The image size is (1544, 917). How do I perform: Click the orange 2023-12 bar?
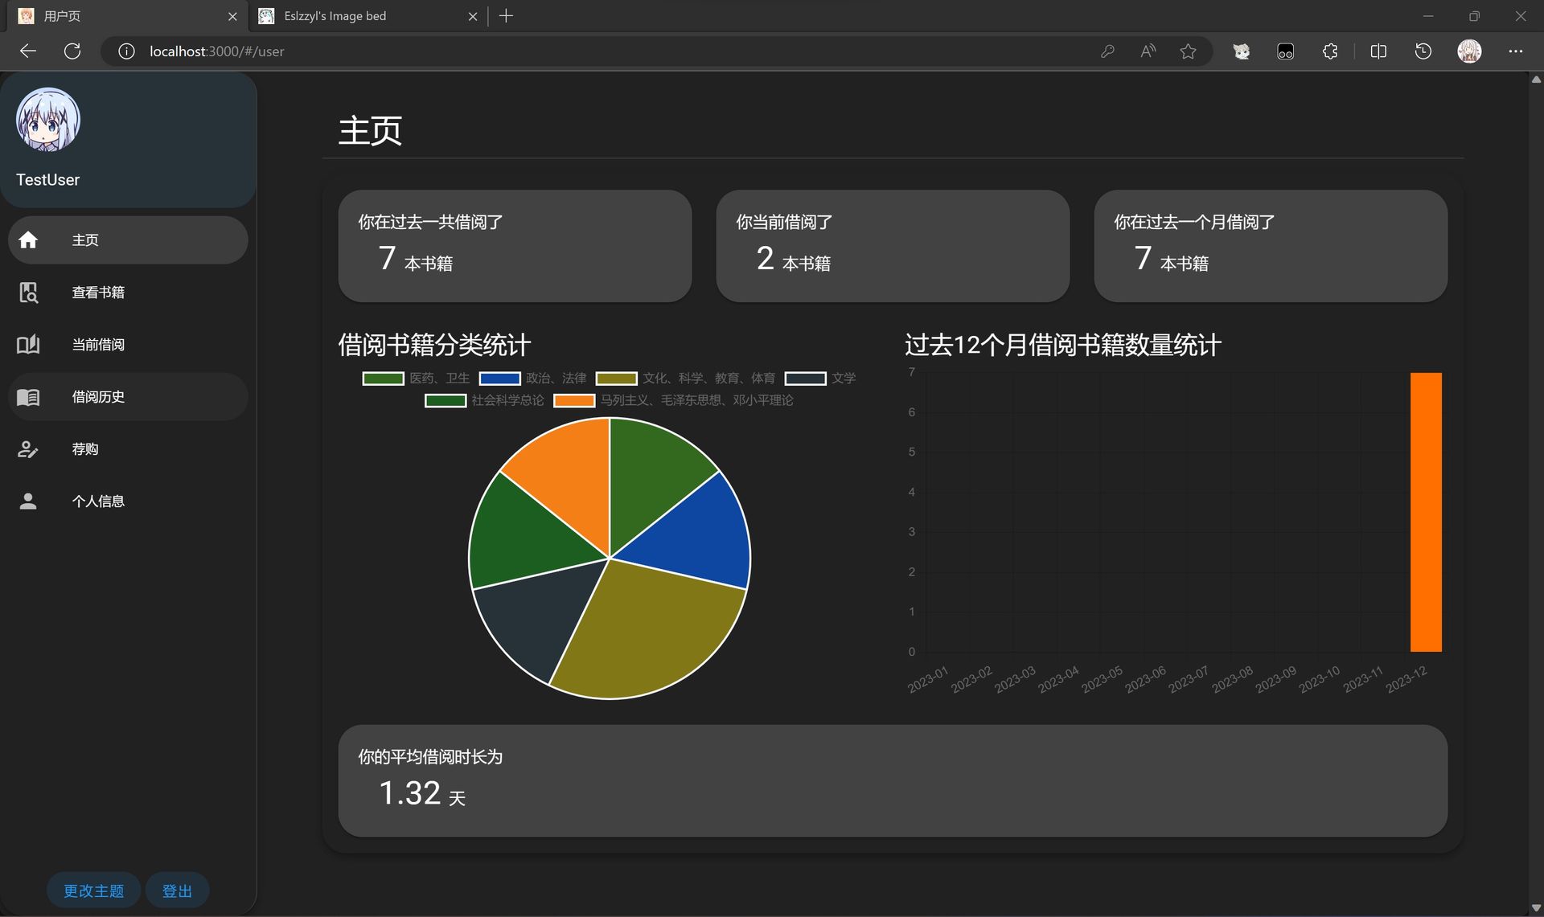(1426, 512)
